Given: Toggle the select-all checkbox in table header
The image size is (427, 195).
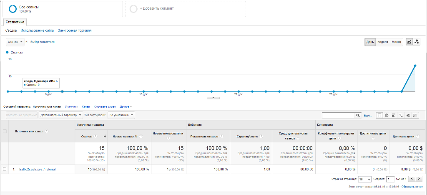Looking at the screenshot, I should pyautogui.click(x=5, y=131).
